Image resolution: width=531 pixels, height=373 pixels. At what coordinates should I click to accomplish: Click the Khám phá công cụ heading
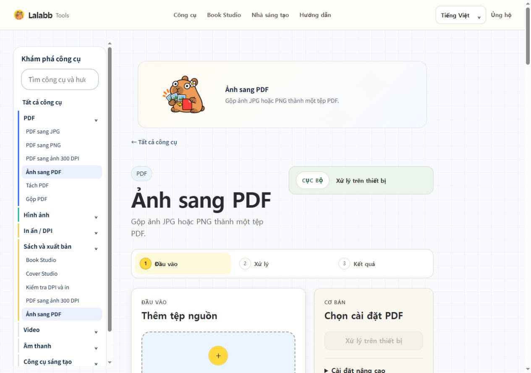(51, 59)
